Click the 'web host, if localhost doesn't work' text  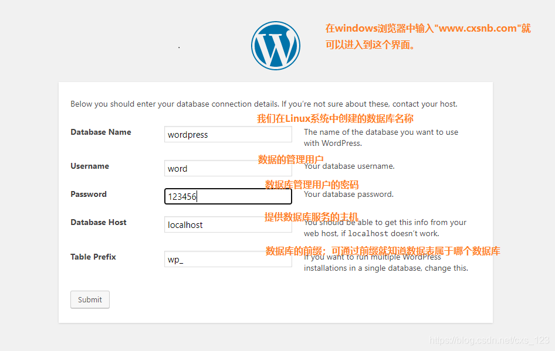[371, 233]
